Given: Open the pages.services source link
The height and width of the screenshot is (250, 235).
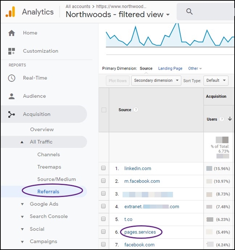Looking at the screenshot, I should point(140,232).
